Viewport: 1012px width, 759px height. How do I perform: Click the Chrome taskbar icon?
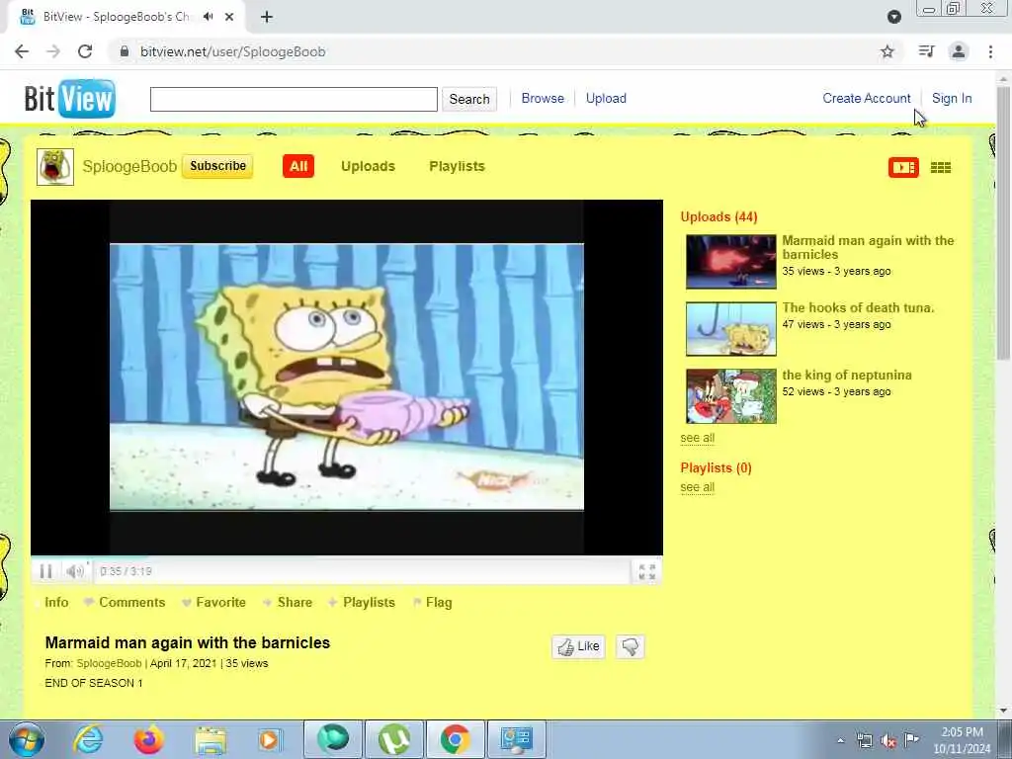pos(455,739)
